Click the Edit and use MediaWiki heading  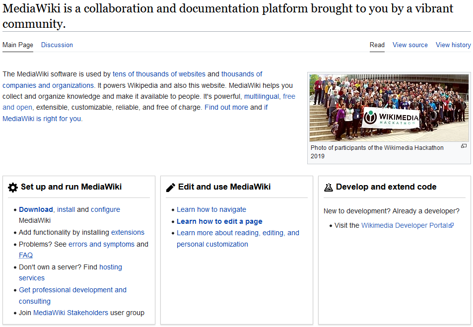(224, 187)
